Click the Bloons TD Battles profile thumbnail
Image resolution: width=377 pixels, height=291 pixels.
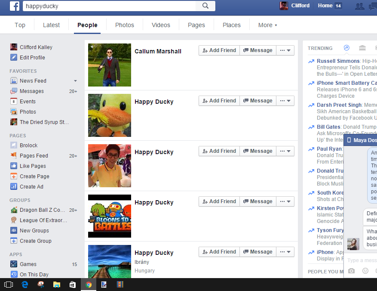click(x=110, y=216)
